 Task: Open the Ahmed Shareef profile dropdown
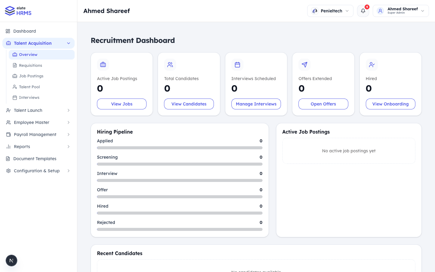pos(401,11)
